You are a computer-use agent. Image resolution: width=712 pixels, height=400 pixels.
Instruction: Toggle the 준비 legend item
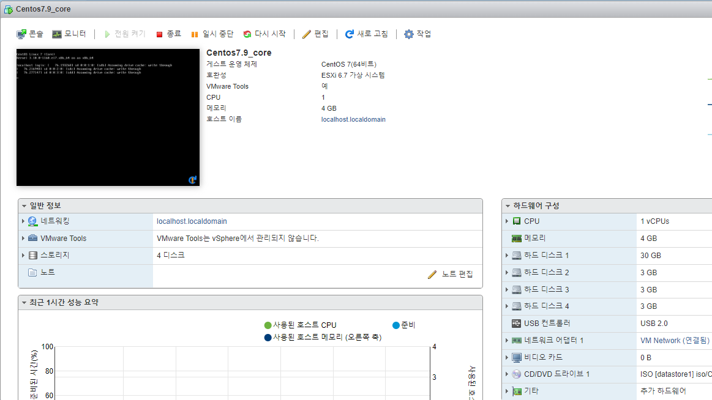tap(403, 325)
